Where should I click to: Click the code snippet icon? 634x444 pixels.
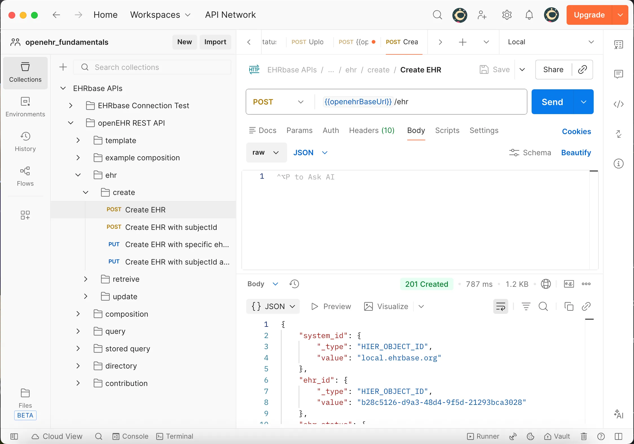tap(618, 104)
